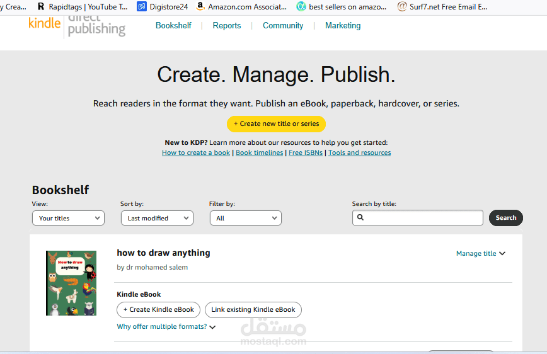The image size is (547, 354).
Task: Focus the Search by title field
Action: tap(418, 218)
